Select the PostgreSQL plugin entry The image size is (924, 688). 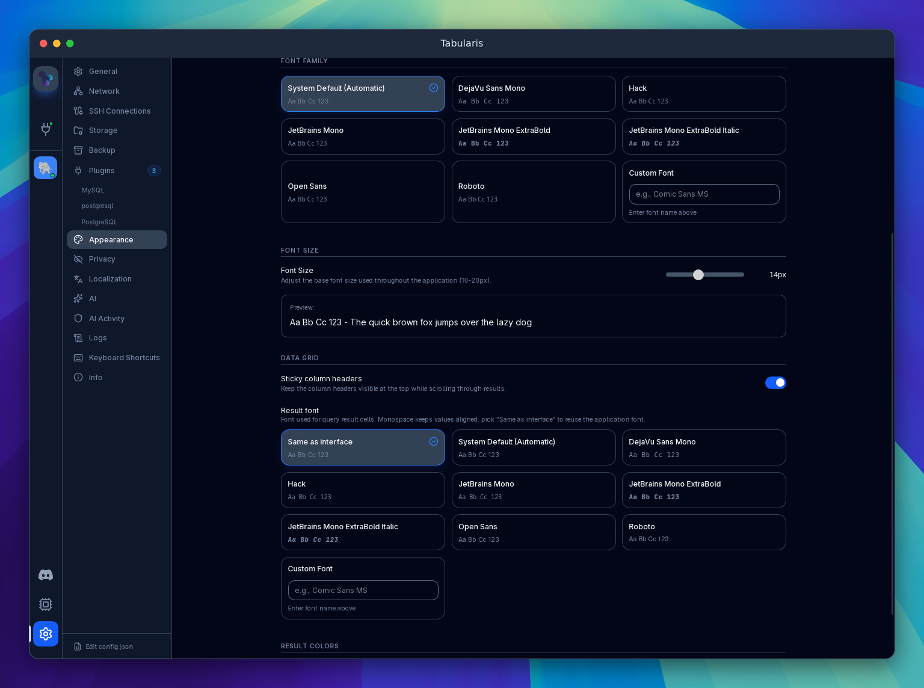99,222
